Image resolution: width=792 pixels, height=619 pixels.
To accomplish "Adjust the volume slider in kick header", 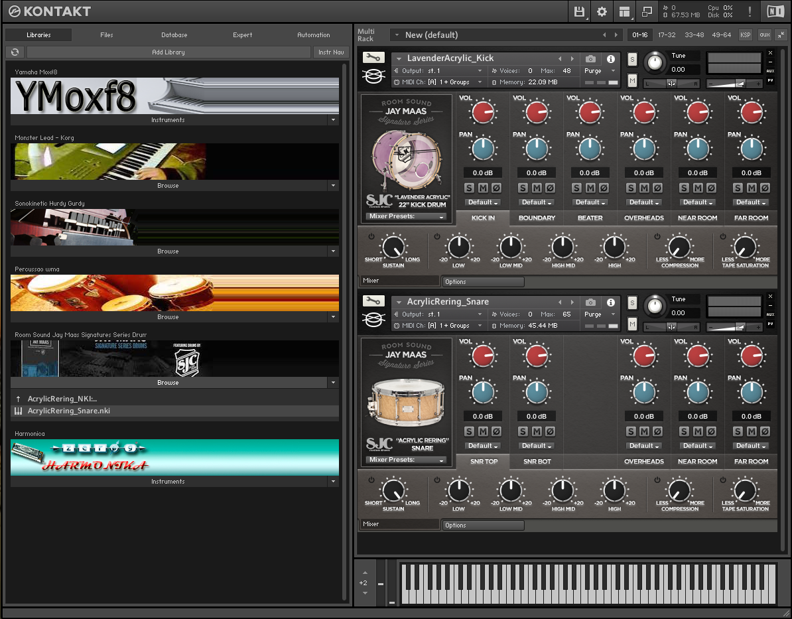I will pos(734,84).
